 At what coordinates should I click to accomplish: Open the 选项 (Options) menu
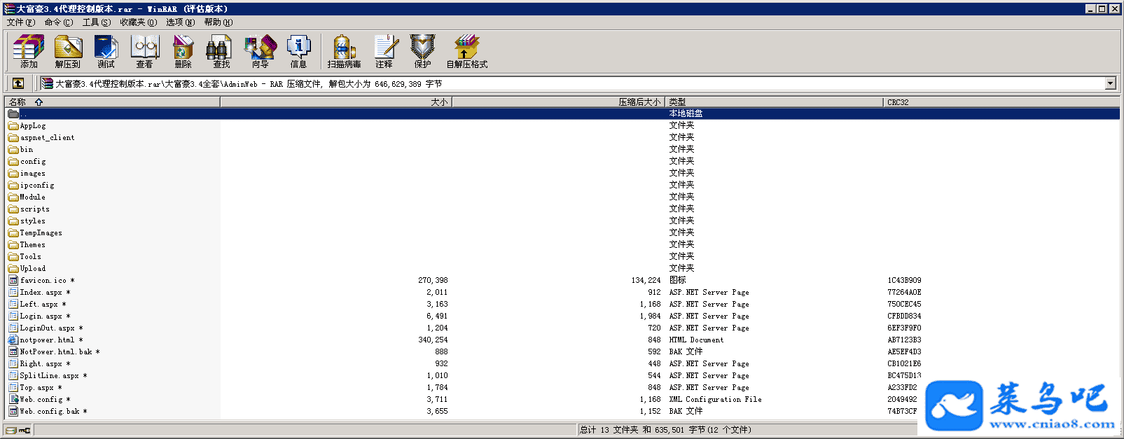click(180, 22)
